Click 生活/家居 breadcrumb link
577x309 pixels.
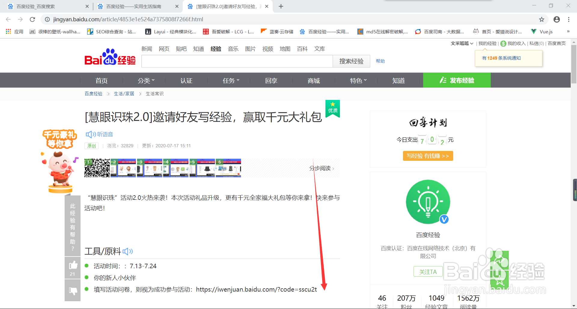[124, 94]
